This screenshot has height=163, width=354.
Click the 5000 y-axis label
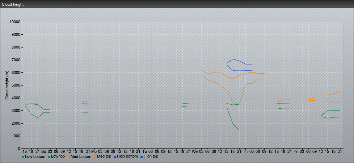16,85
